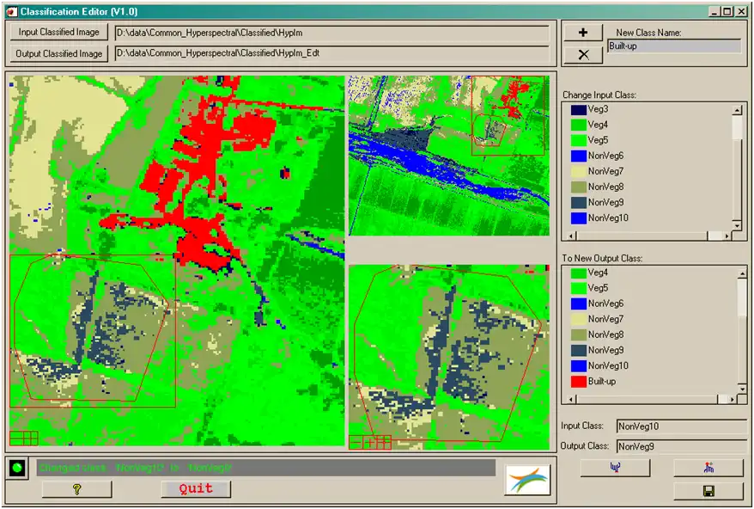The height and width of the screenshot is (509, 754).
Task: Open help with the question mark button
Action: point(77,489)
